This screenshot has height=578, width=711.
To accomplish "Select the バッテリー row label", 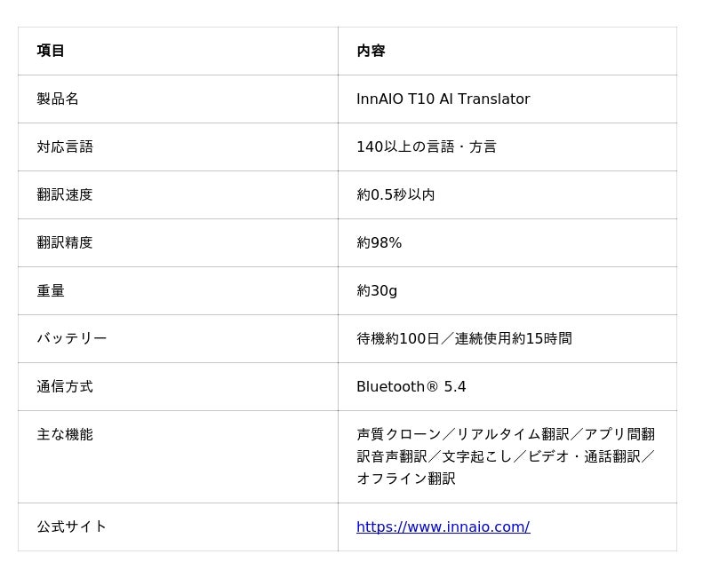I will pyautogui.click(x=72, y=338).
